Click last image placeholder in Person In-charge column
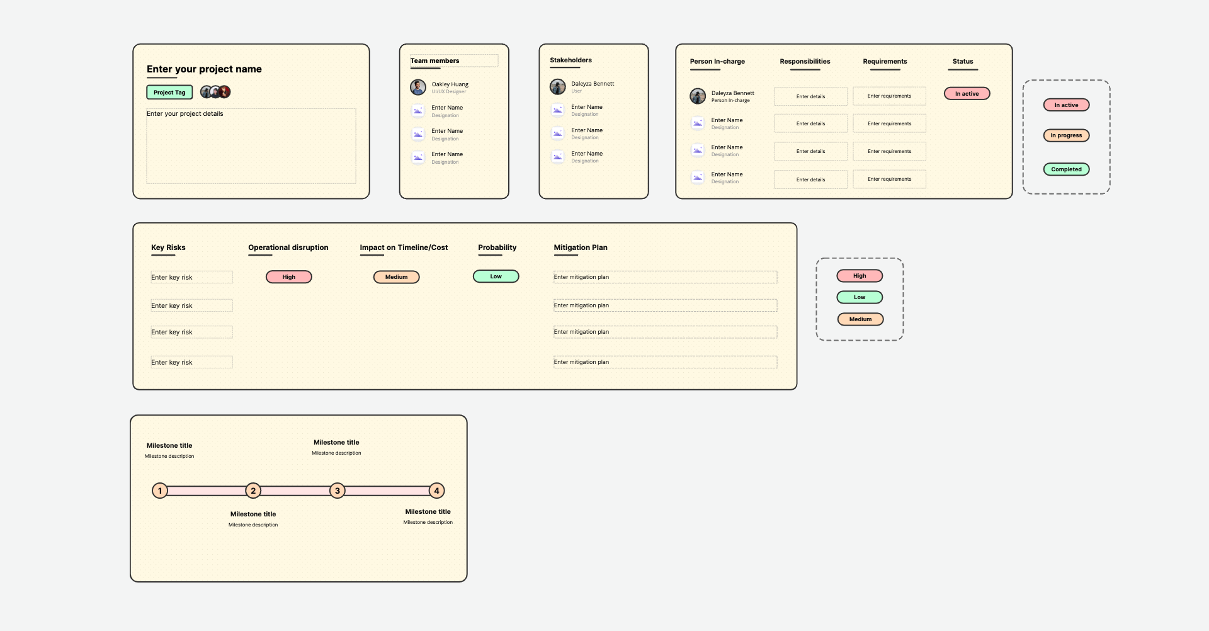This screenshot has width=1209, height=631. coord(698,178)
